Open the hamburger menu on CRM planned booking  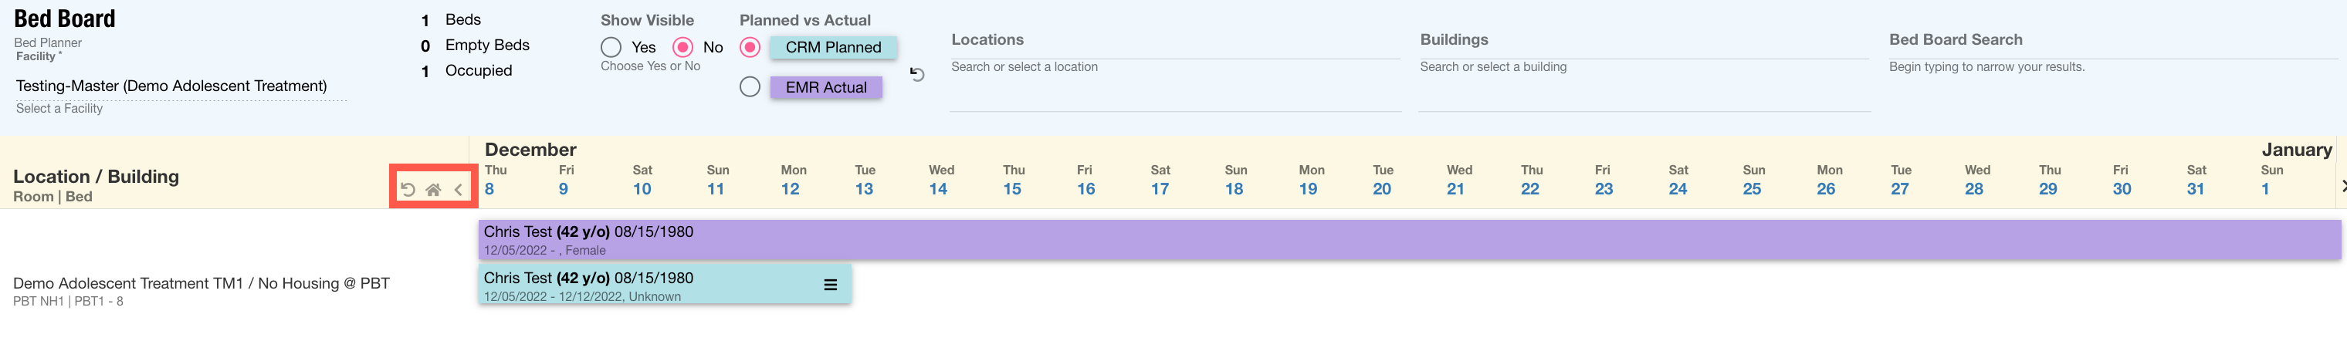coord(830,284)
